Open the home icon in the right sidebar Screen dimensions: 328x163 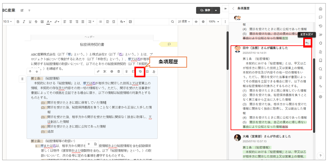(320, 8)
